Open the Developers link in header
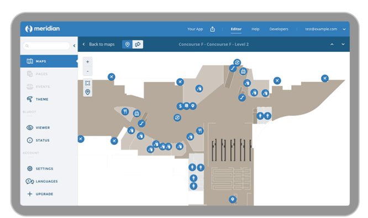368x218 pixels. pyautogui.click(x=279, y=29)
